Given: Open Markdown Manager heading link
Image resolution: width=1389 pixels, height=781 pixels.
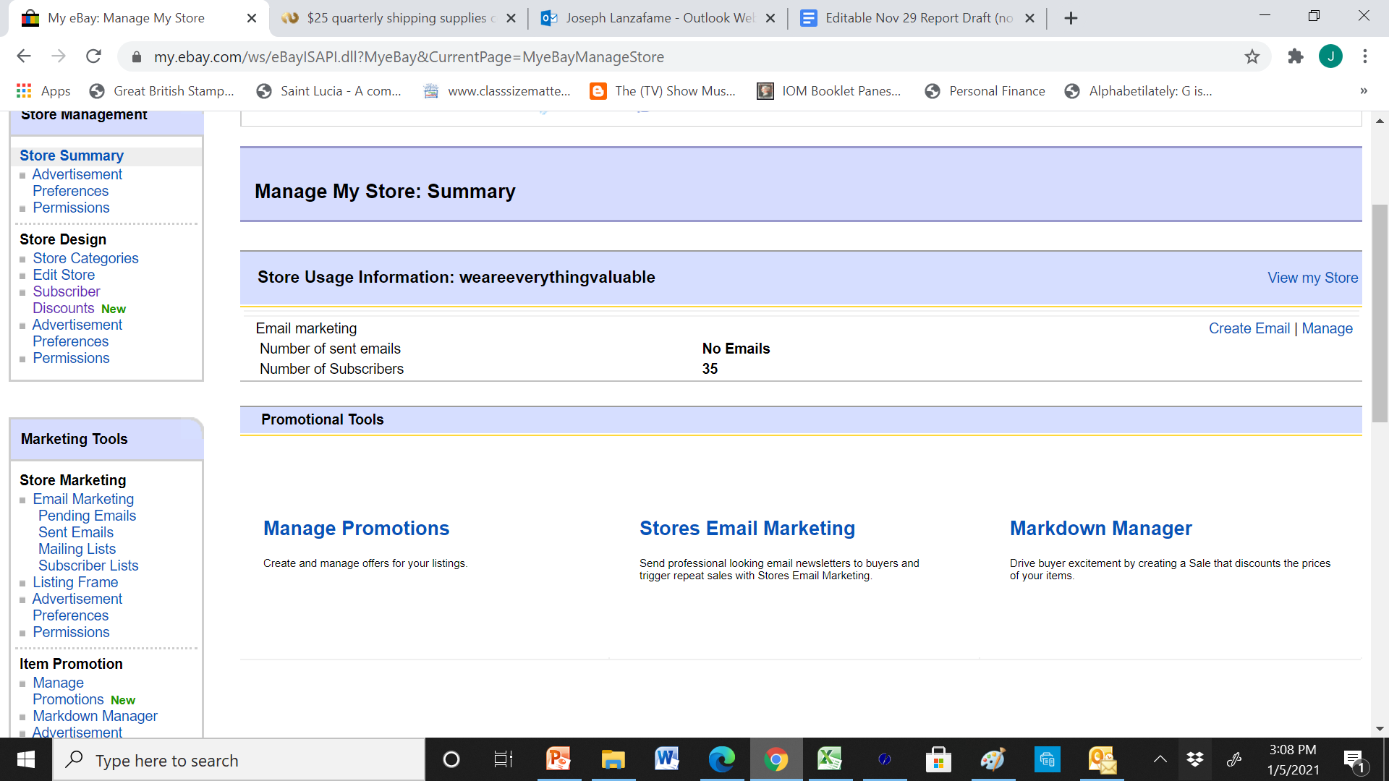Looking at the screenshot, I should tap(1100, 529).
